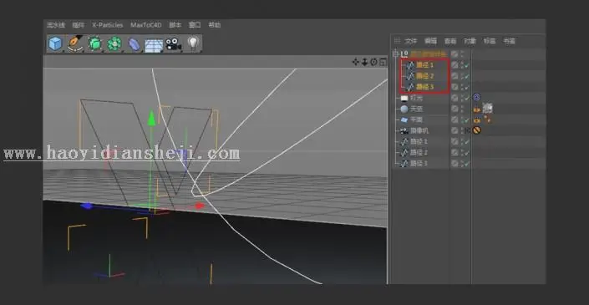The width and height of the screenshot is (589, 305).
Task: Toggle visibility dots on 天空 row
Action: [462, 109]
